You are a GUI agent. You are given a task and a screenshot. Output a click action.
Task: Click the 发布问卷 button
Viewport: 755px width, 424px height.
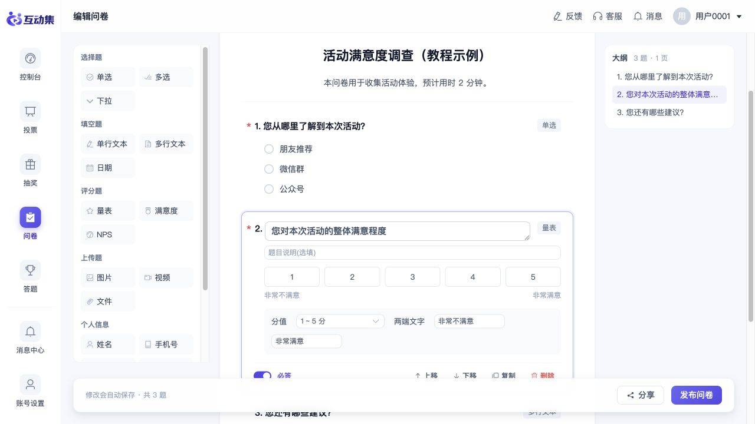[697, 395]
